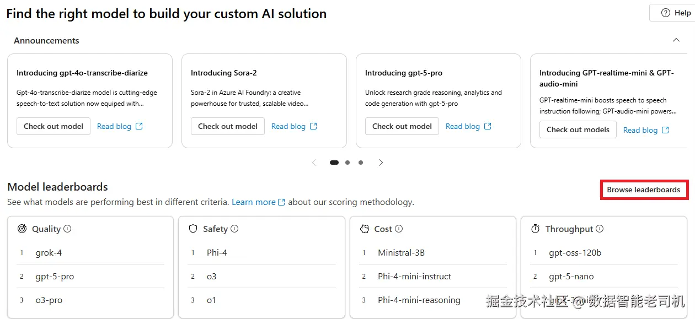The width and height of the screenshot is (695, 319).
Task: Click the info icon beside Safety
Action: 234,229
